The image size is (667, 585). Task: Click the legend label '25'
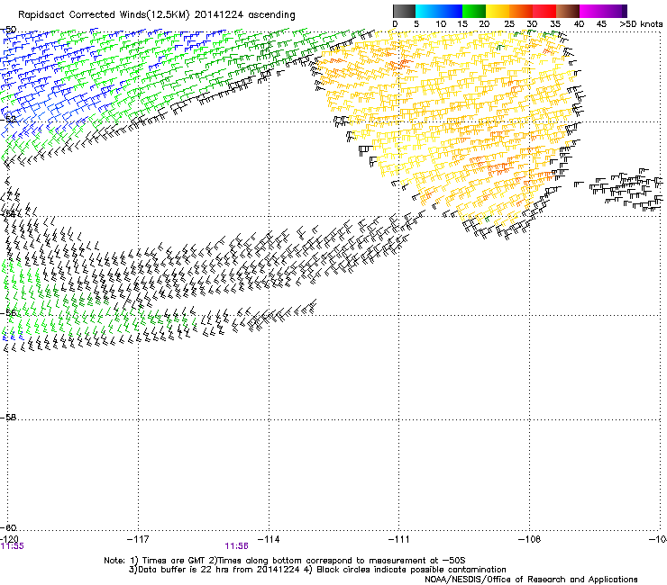coord(509,24)
